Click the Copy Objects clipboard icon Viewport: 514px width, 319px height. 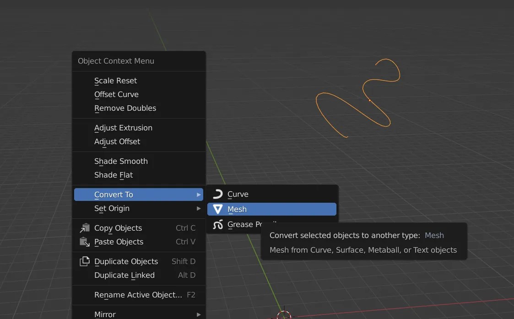click(85, 227)
